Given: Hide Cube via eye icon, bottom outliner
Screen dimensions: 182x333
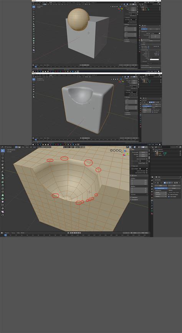Looking at the screenshot, I should (180, 153).
